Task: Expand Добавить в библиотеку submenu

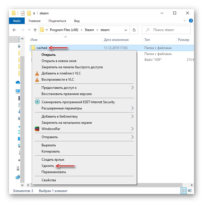Action: click(x=84, y=116)
